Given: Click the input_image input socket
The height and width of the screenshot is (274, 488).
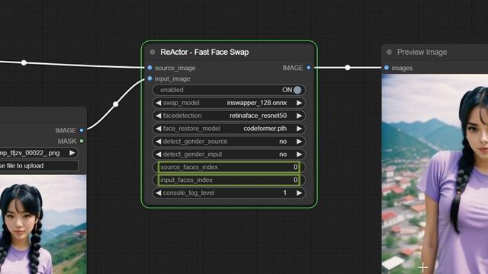Looking at the screenshot, I should [x=149, y=78].
